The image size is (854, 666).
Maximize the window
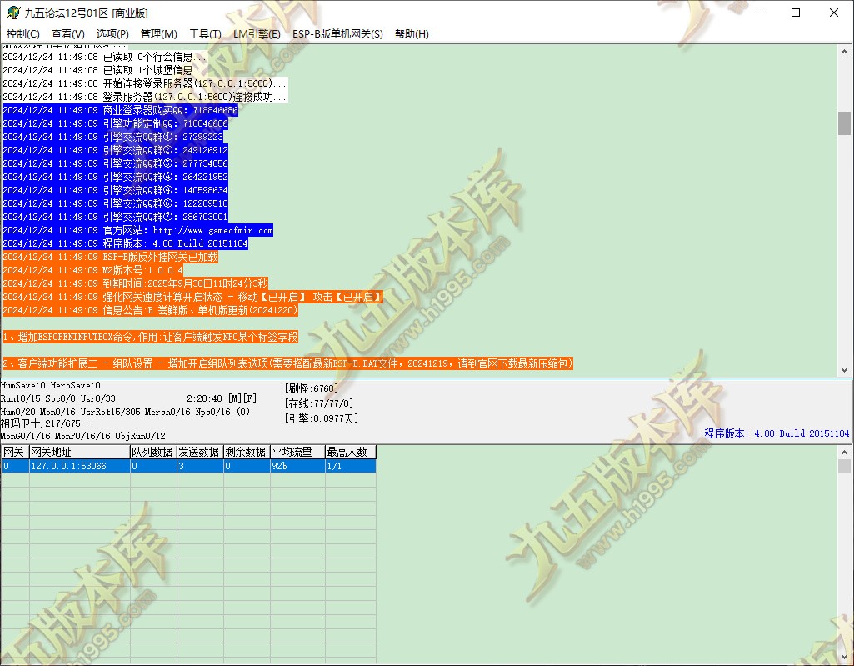coord(796,13)
